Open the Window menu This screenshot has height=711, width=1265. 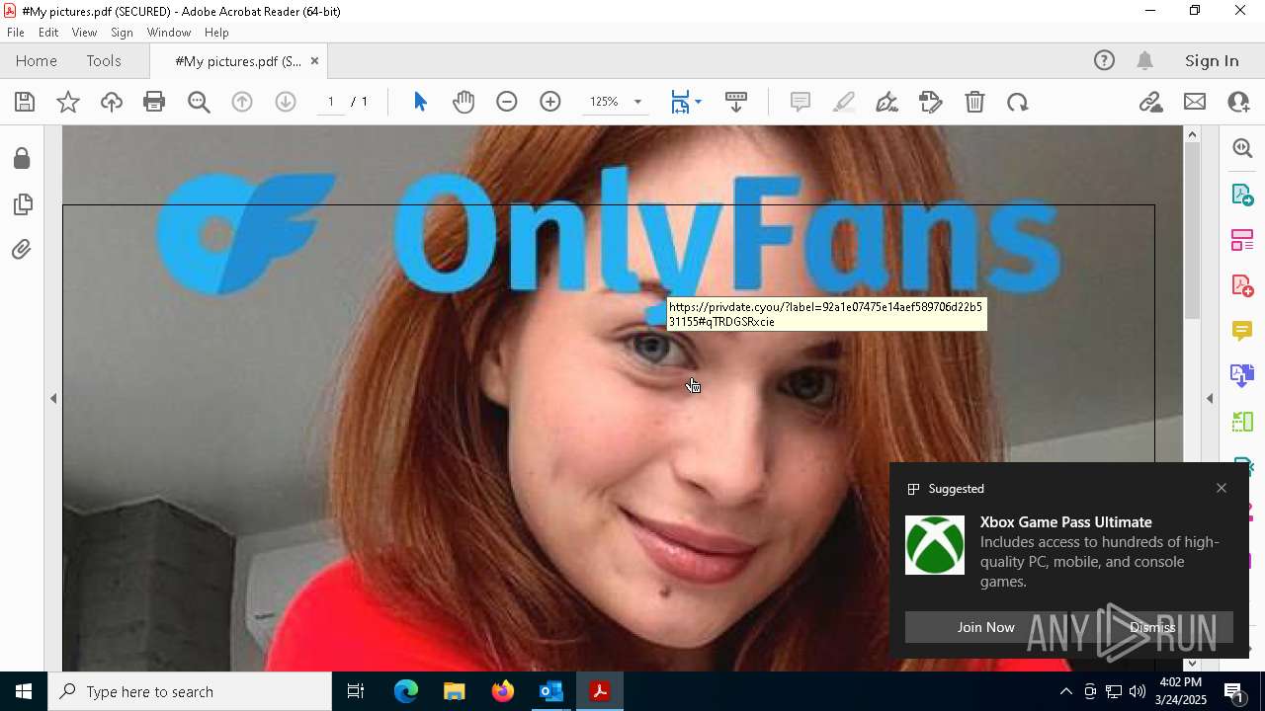pyautogui.click(x=169, y=33)
